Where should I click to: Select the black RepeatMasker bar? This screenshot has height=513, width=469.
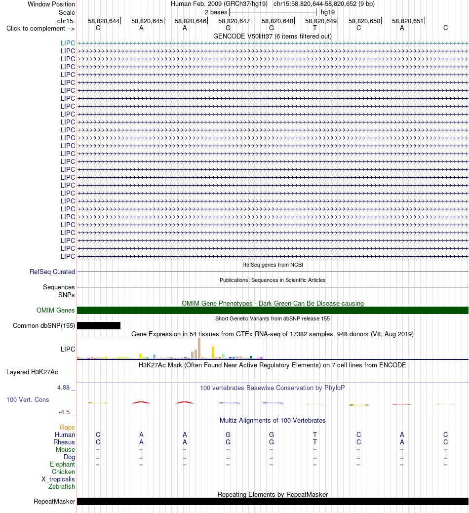click(x=273, y=502)
